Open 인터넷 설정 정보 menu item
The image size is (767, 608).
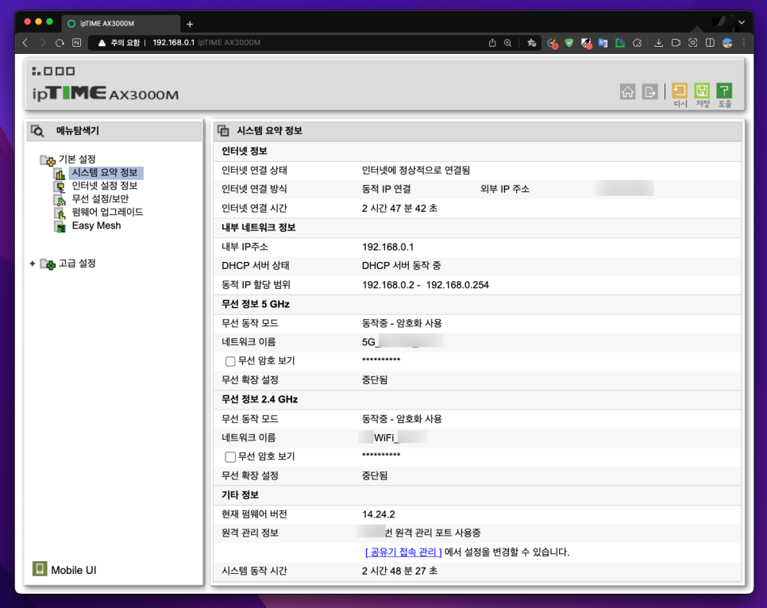[105, 186]
